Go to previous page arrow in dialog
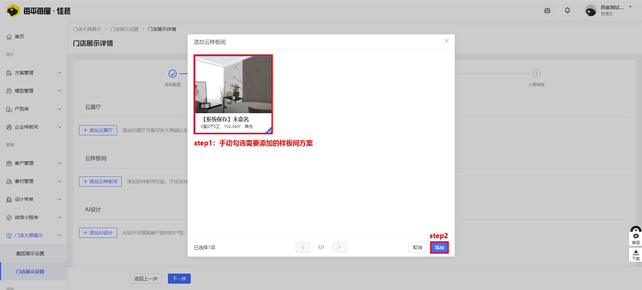 (x=303, y=247)
